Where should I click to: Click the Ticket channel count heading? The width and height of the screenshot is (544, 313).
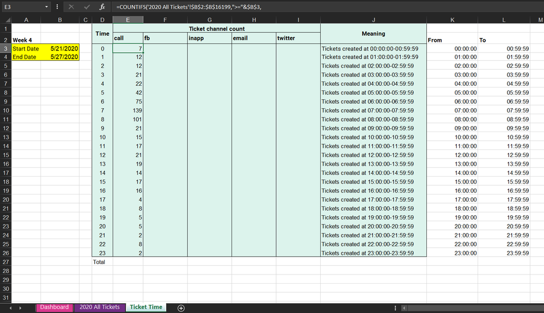click(x=217, y=29)
